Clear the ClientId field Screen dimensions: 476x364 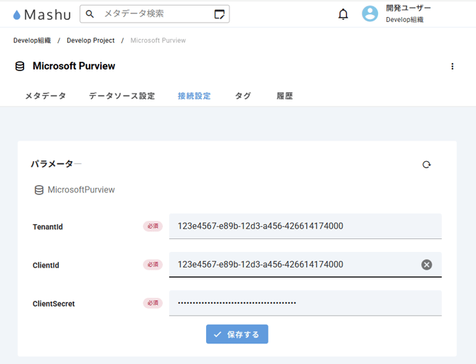point(426,265)
